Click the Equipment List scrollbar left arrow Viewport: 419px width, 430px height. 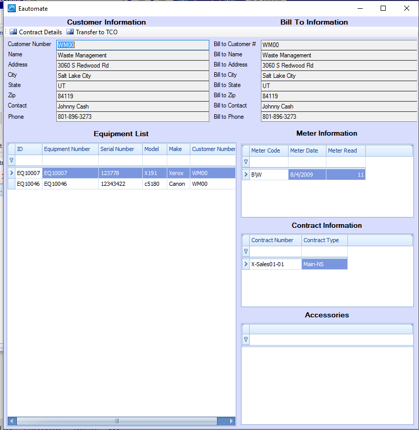(12, 421)
